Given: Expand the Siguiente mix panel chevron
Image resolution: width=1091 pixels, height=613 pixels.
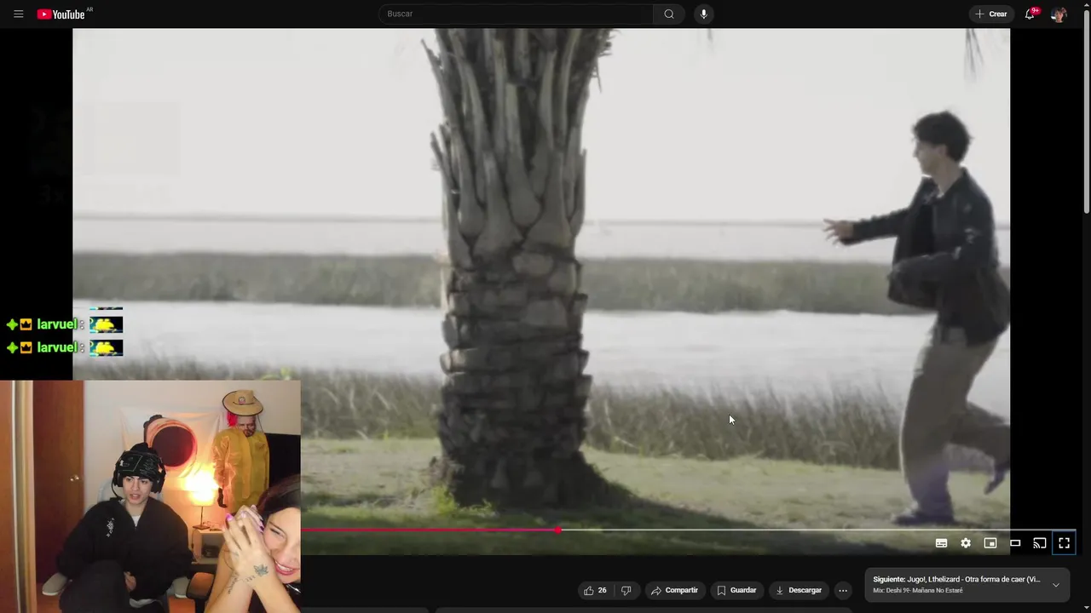Looking at the screenshot, I should pyautogui.click(x=1055, y=585).
